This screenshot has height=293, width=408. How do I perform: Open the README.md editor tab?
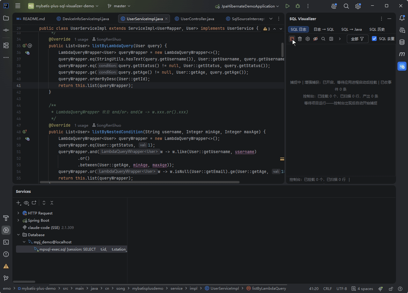(31, 19)
